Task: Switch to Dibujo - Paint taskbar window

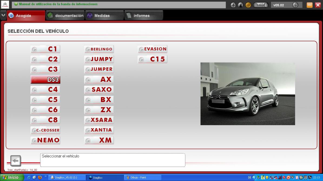Action: pos(143,177)
